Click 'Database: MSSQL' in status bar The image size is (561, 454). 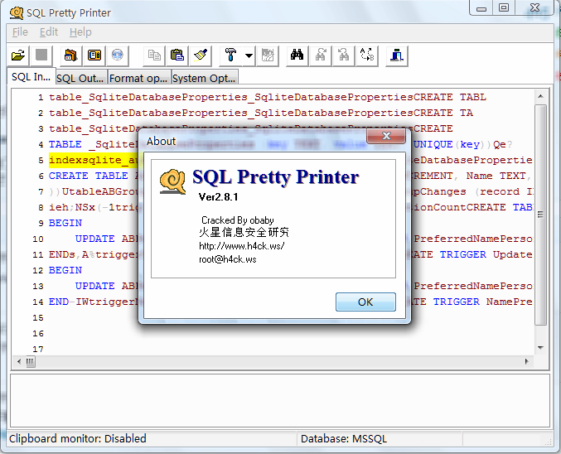click(x=344, y=438)
